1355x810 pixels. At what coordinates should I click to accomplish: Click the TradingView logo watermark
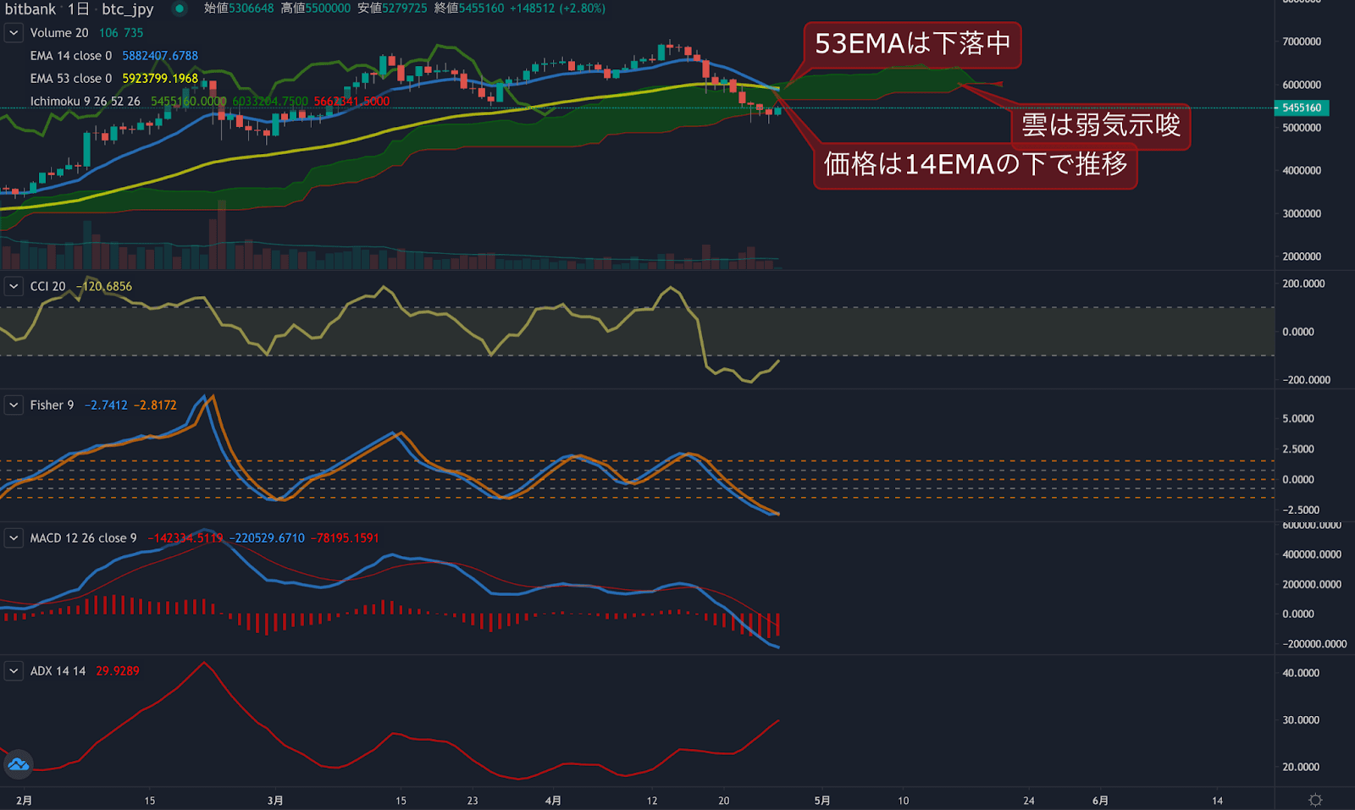pos(18,765)
